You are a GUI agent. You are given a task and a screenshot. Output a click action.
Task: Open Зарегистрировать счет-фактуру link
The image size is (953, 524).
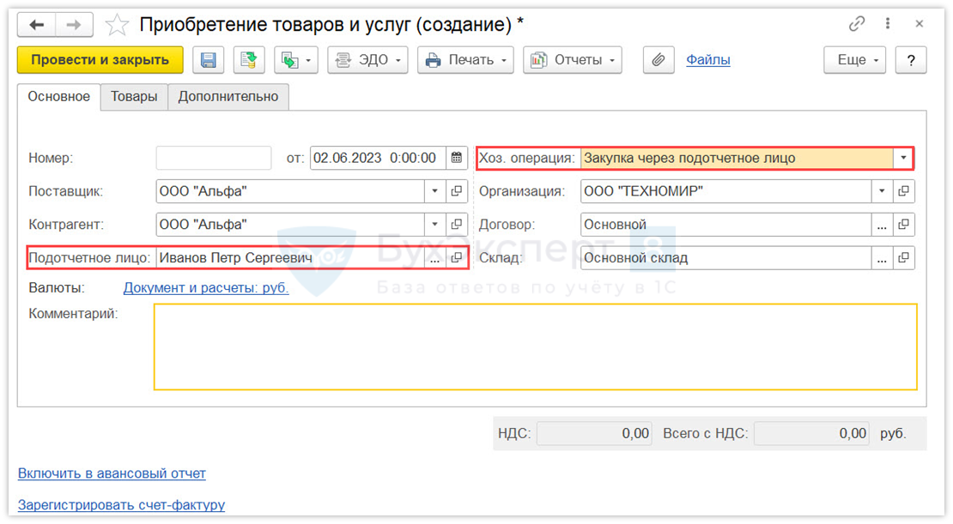(122, 505)
